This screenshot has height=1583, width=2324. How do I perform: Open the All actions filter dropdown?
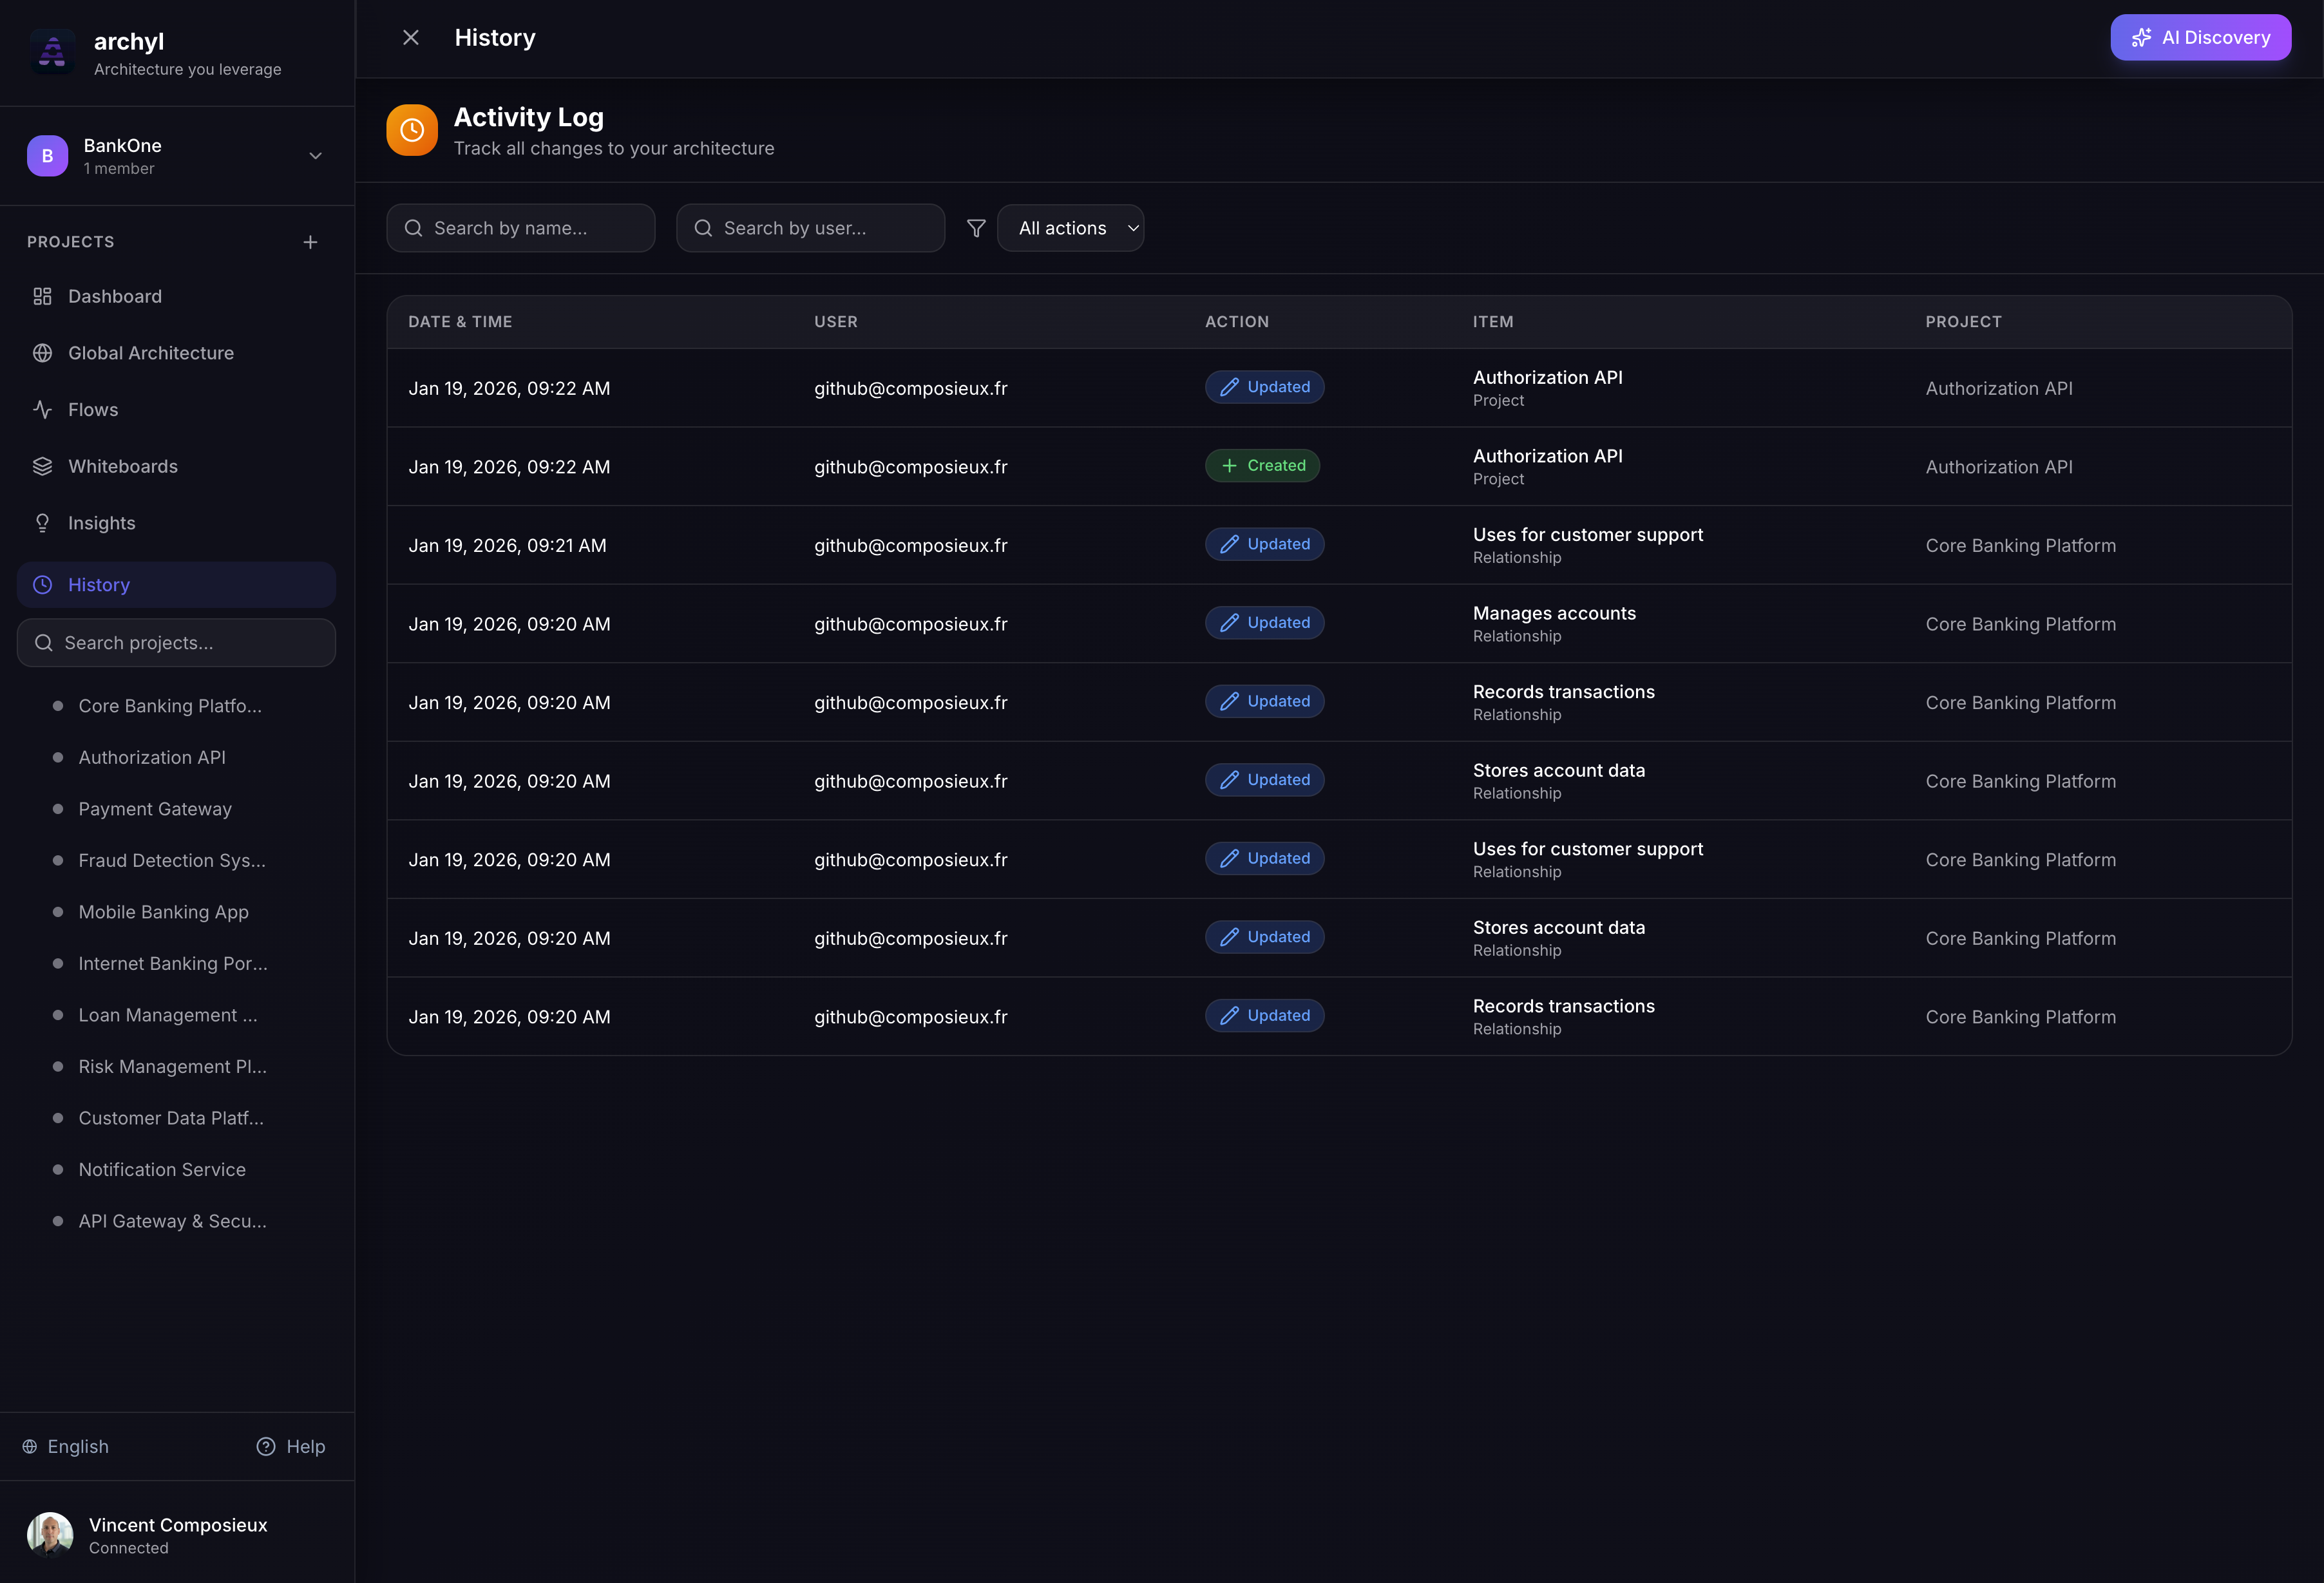(x=1070, y=228)
